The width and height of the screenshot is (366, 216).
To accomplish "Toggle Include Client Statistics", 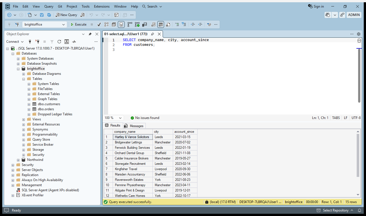I will [144, 24].
